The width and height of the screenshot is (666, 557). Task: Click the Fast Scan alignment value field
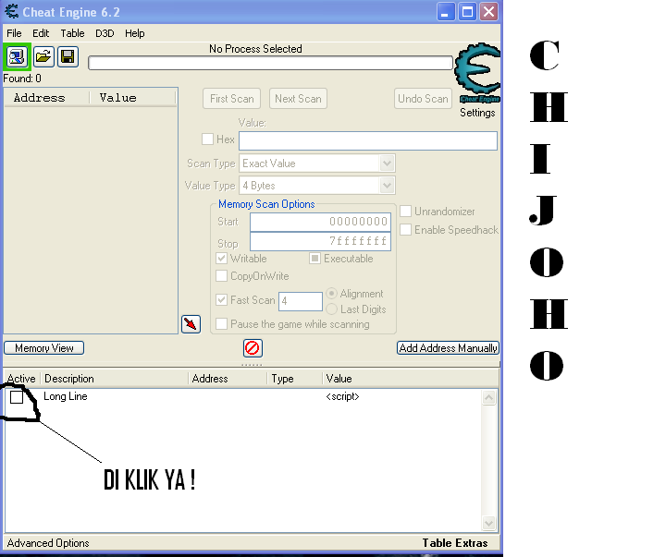301,301
